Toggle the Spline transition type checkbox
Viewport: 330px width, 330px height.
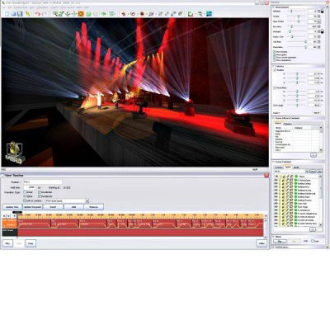pyautogui.click(x=25, y=196)
